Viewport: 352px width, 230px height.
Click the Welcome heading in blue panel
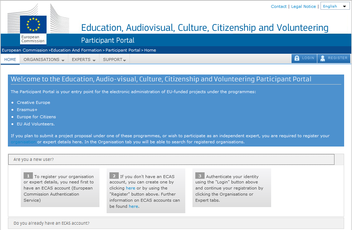[x=161, y=79]
